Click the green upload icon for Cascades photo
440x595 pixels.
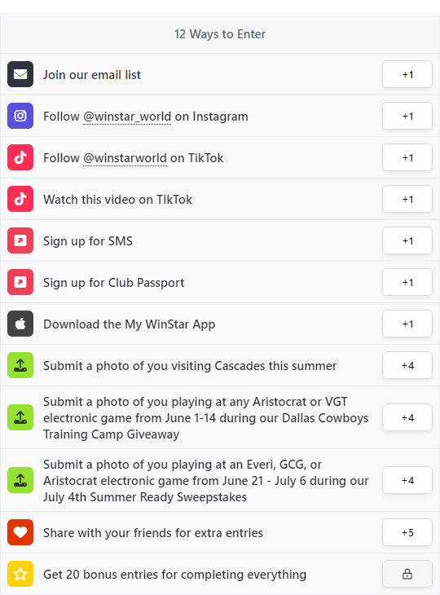(20, 365)
